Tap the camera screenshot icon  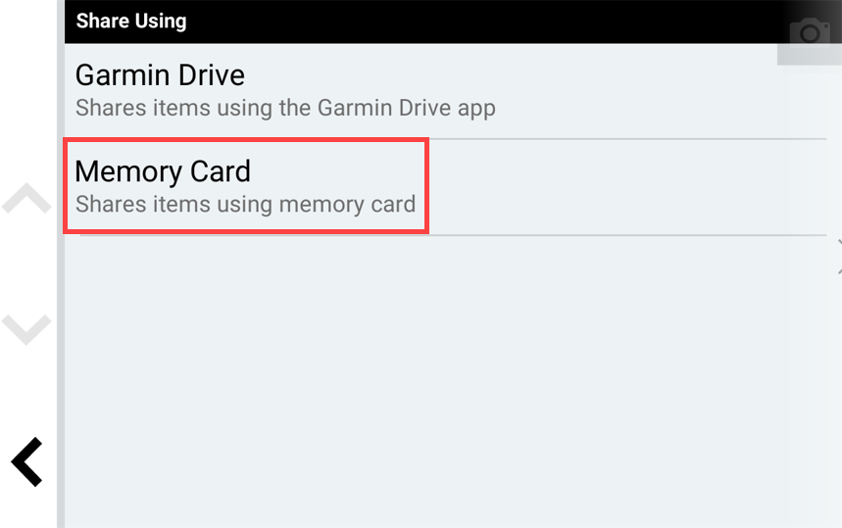click(x=810, y=32)
